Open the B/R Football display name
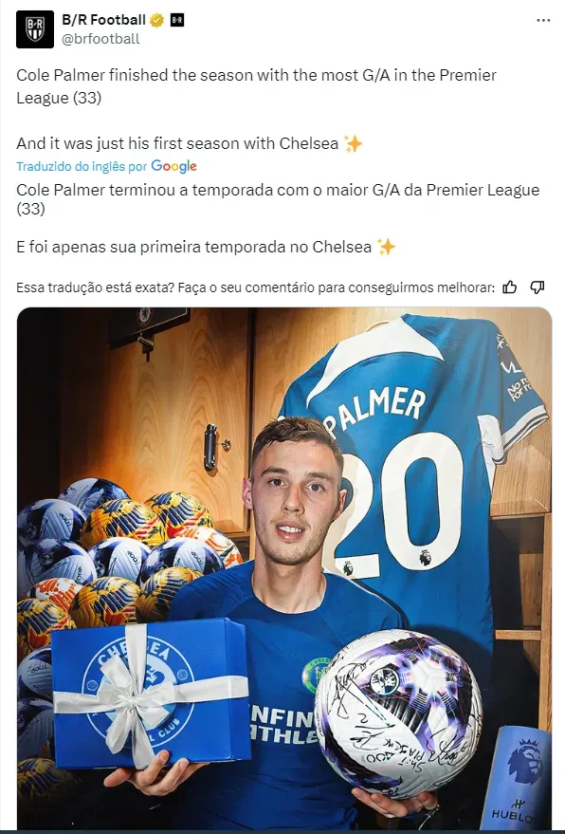 (103, 20)
